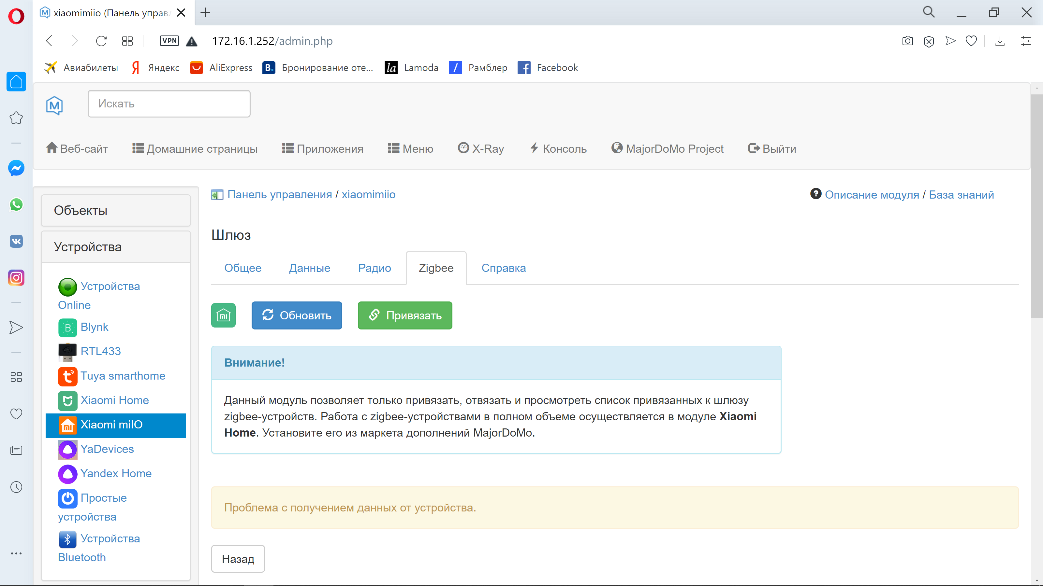Viewport: 1043px width, 586px height.
Task: Reload the current page
Action: [x=101, y=41]
